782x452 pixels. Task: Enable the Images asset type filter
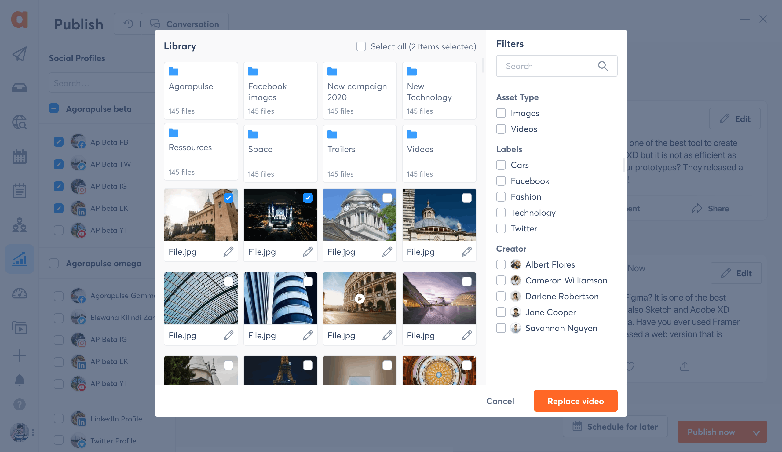pyautogui.click(x=501, y=113)
